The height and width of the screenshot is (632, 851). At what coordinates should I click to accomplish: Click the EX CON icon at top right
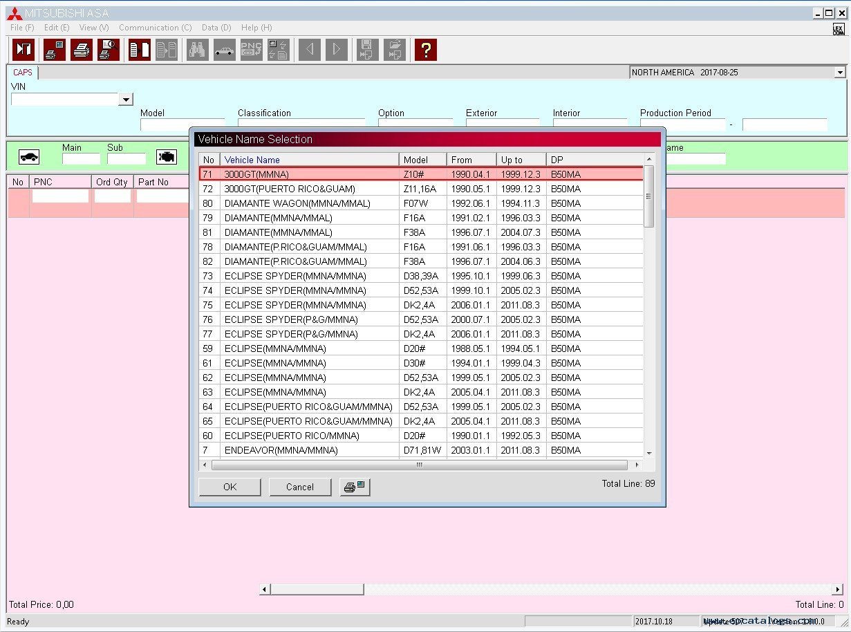(x=839, y=29)
